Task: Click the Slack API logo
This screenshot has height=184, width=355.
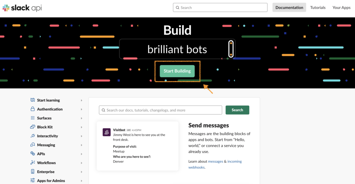Action: click(x=22, y=8)
